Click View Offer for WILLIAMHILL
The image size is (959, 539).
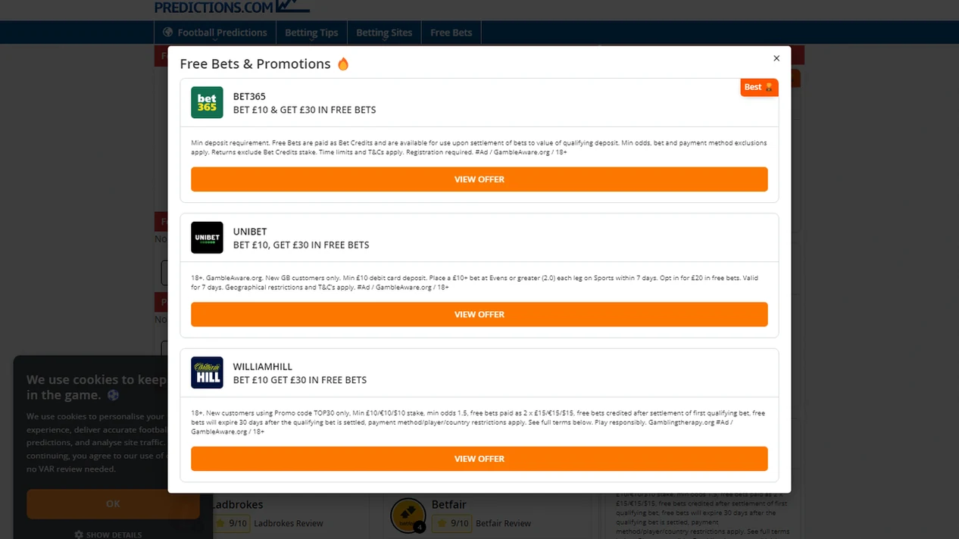pos(479,459)
